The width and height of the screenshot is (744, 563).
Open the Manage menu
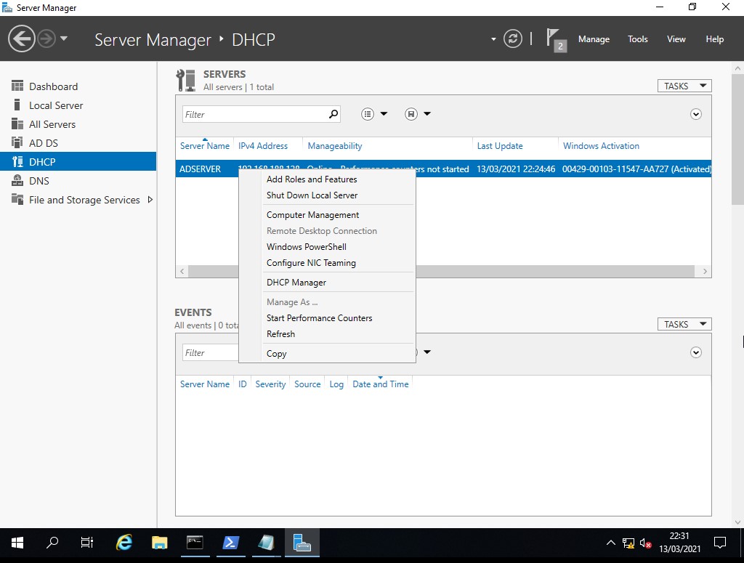pyautogui.click(x=594, y=39)
